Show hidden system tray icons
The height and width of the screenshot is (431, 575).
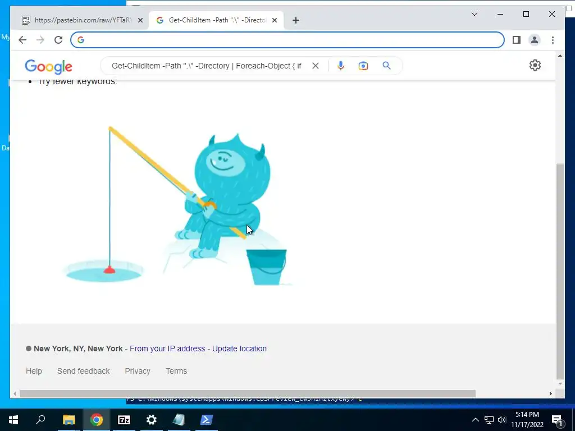click(475, 420)
